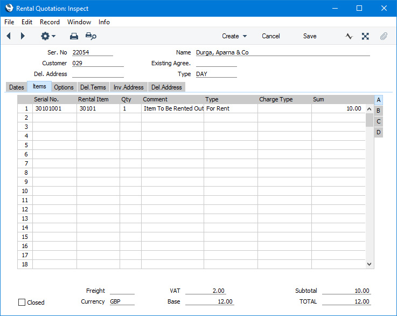This screenshot has height=316, width=397.
Task: Toggle the Closed checkbox
Action: click(22, 303)
